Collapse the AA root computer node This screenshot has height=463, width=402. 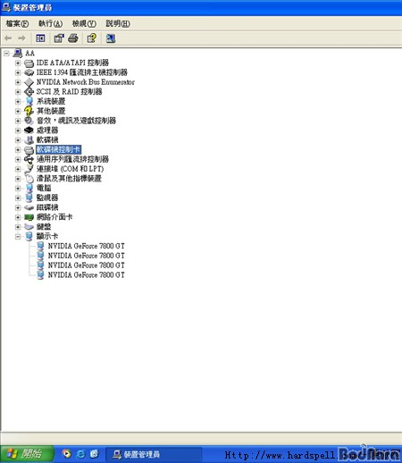click(x=6, y=54)
